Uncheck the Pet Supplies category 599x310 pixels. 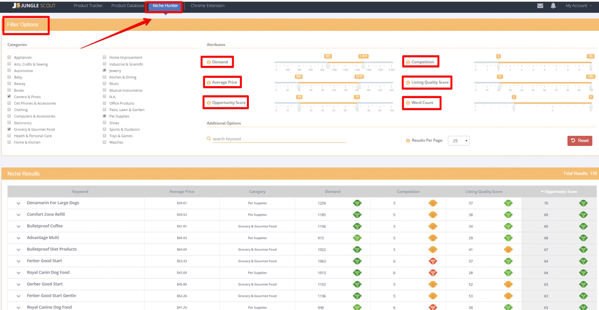coord(105,116)
